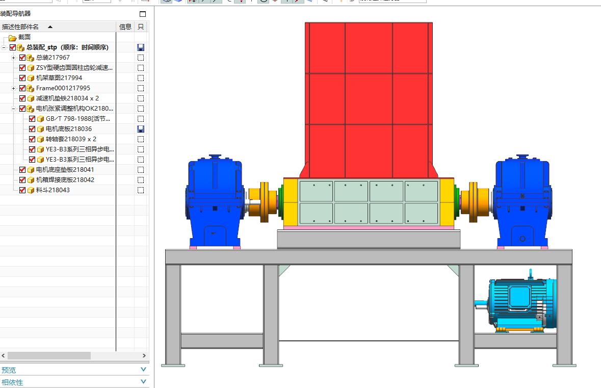The height and width of the screenshot is (388, 601).
Task: Click the assembly icon of Frame0001217995
Action: (x=31, y=88)
